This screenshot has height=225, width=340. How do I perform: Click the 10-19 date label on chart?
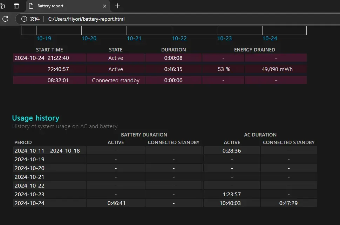(44, 38)
